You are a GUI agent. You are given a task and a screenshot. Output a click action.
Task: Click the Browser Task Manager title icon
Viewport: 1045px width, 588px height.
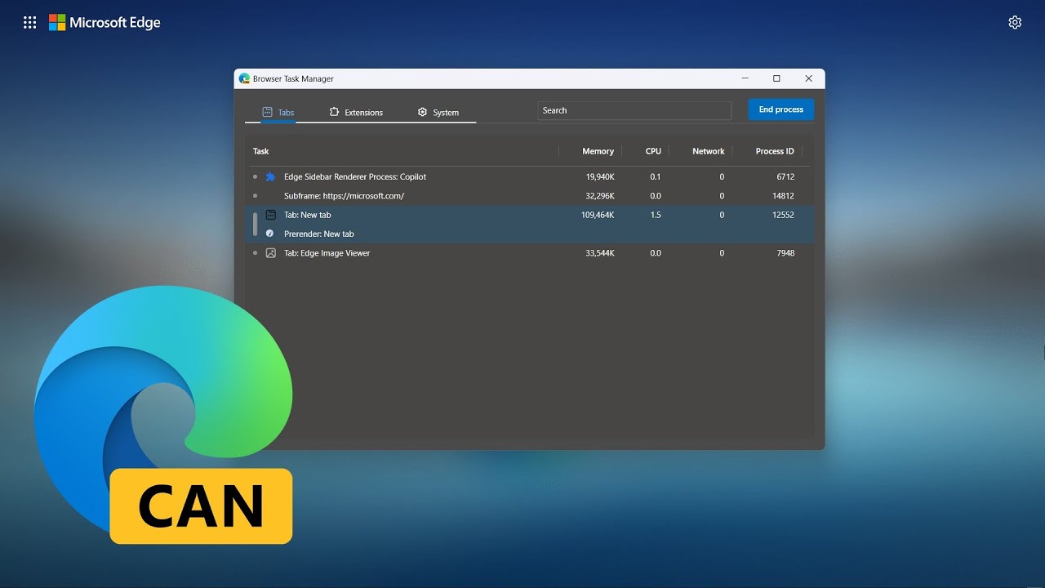coord(244,78)
